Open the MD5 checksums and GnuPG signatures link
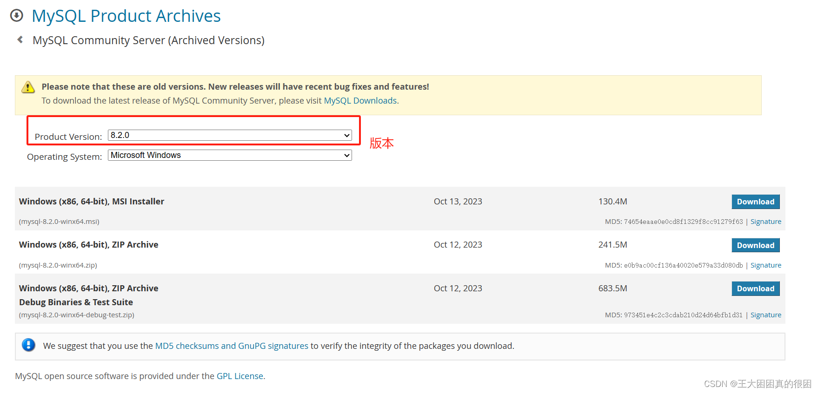 point(232,346)
